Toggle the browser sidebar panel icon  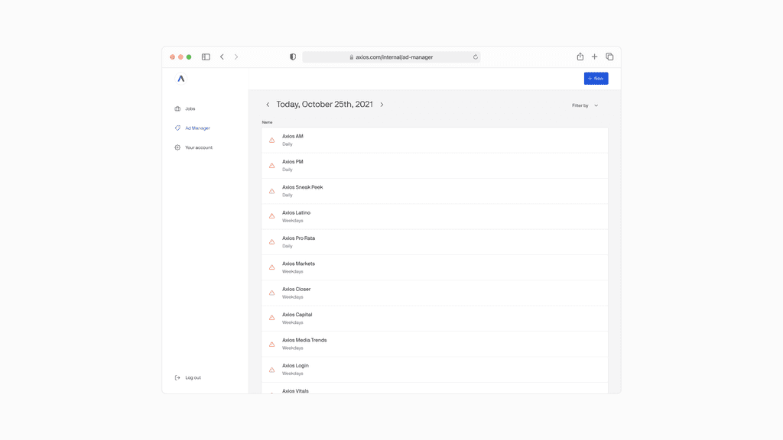[x=206, y=57]
